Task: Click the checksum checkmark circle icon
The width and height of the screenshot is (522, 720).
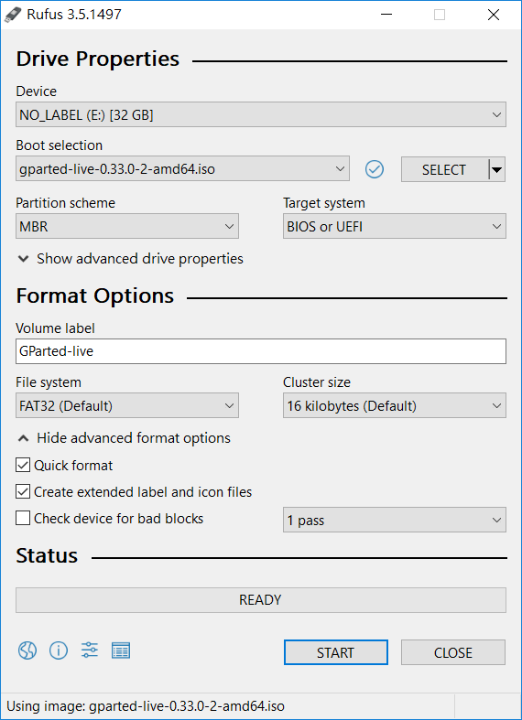Action: pos(375,169)
